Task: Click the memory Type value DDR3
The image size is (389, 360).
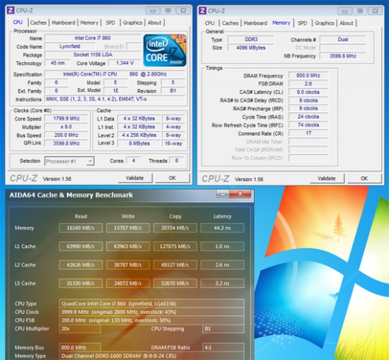Action: tap(251, 40)
